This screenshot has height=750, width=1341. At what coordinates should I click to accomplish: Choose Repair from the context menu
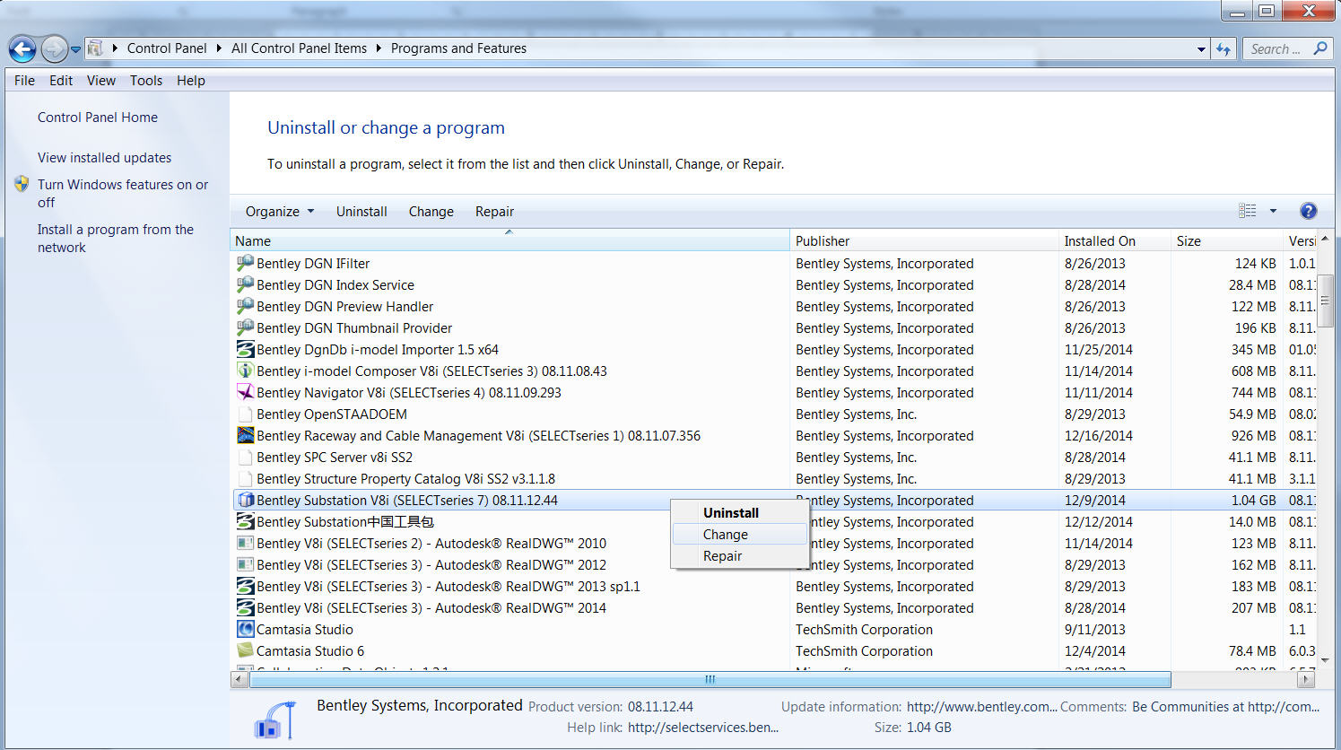tap(740, 556)
